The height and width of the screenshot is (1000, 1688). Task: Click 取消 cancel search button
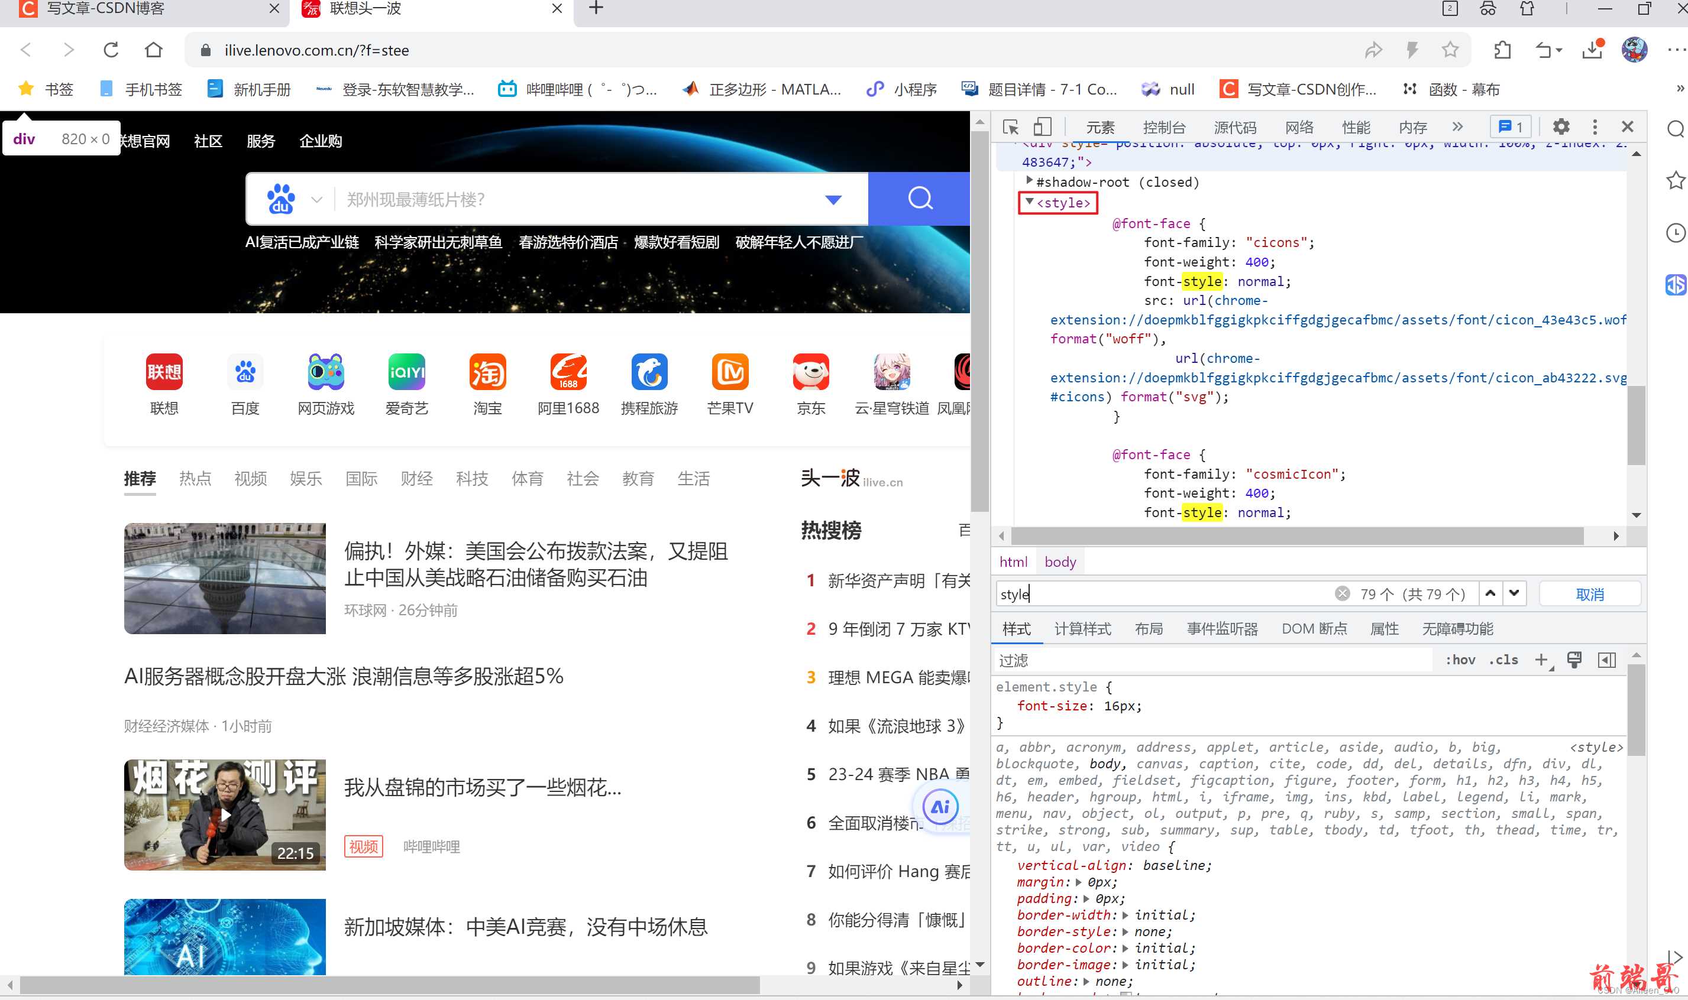pos(1590,593)
